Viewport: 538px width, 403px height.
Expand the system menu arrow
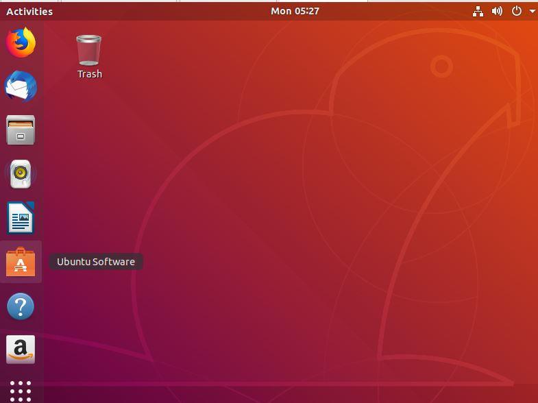(x=532, y=12)
